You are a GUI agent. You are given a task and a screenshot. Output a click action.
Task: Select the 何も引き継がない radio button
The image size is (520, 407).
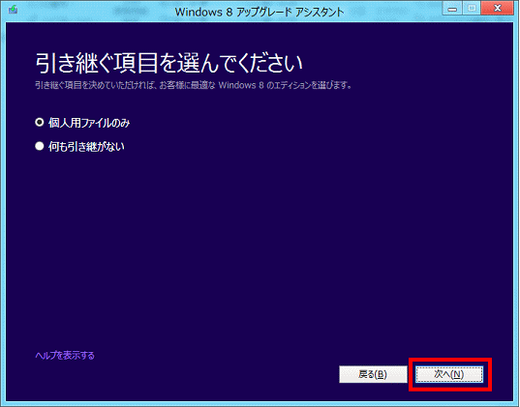[40, 146]
